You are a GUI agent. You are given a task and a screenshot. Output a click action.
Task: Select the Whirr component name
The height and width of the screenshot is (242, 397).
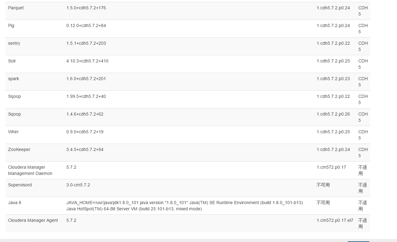click(13, 132)
